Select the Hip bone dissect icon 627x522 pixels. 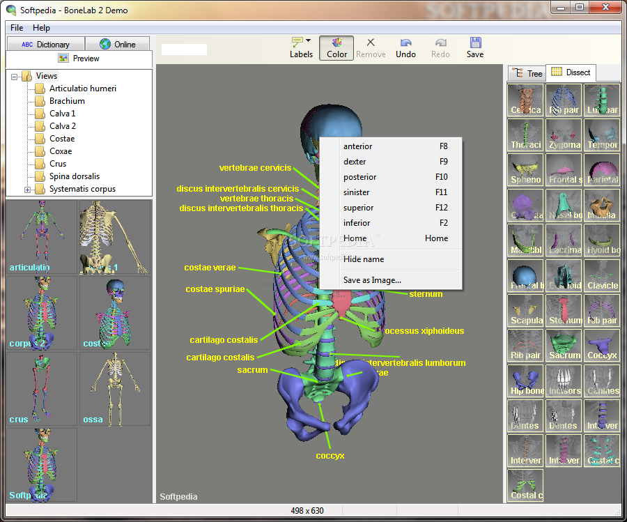(525, 381)
